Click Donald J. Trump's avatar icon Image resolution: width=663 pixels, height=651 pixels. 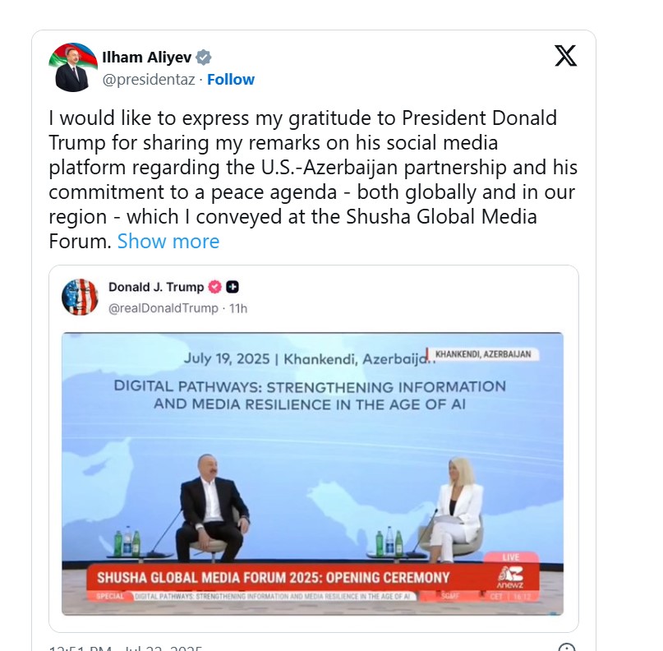tap(80, 297)
